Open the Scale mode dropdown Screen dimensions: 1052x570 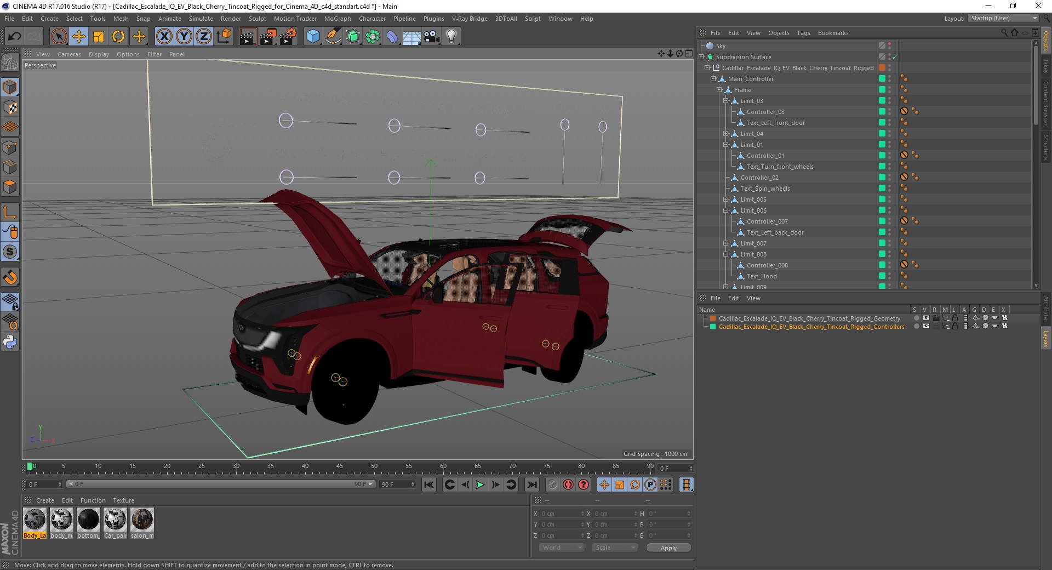coord(615,548)
